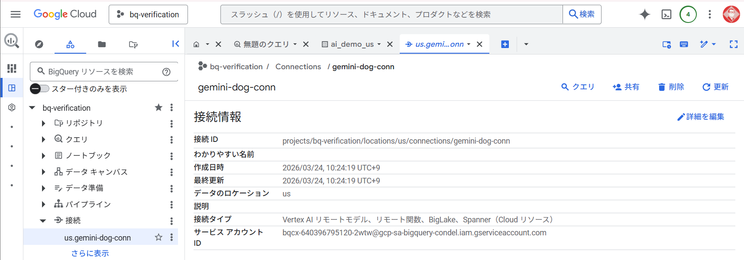
Task: Expand the データ準備 node
Action: (x=43, y=188)
